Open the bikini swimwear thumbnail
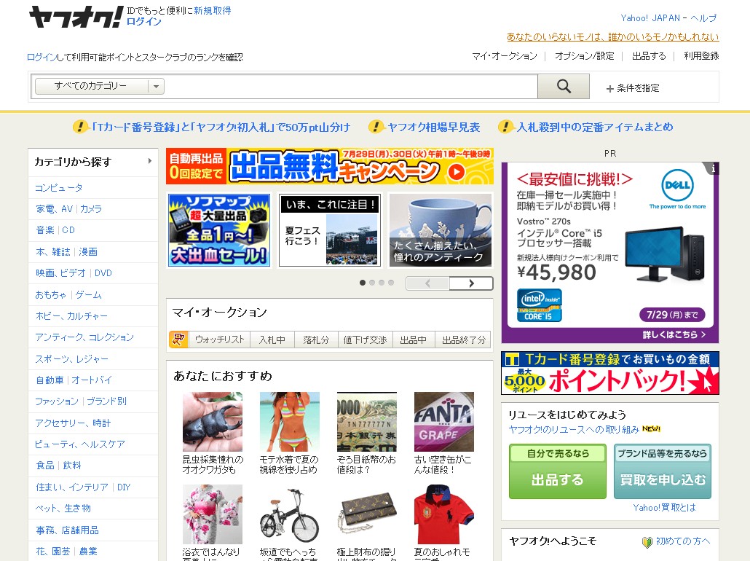The image size is (750, 561). click(x=289, y=422)
